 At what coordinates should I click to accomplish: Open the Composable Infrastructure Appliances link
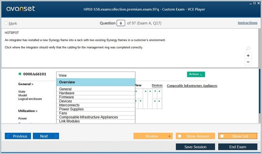pos(192,86)
